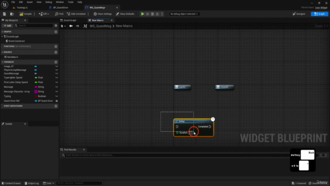Click WG_QuestMsg breadcrumb link
This screenshot has height=186, width=330.
click(x=101, y=26)
